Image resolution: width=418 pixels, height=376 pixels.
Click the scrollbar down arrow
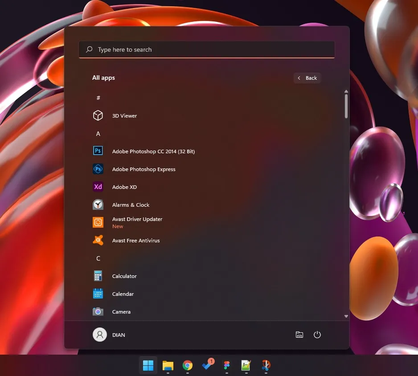[346, 316]
